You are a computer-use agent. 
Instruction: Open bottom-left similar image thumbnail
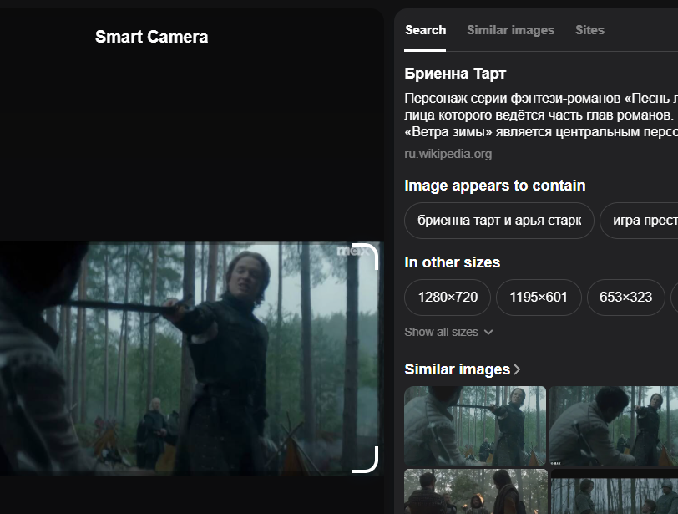coord(476,491)
